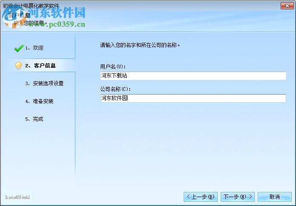Select step 4、准备安装 in sidebar

point(39,101)
